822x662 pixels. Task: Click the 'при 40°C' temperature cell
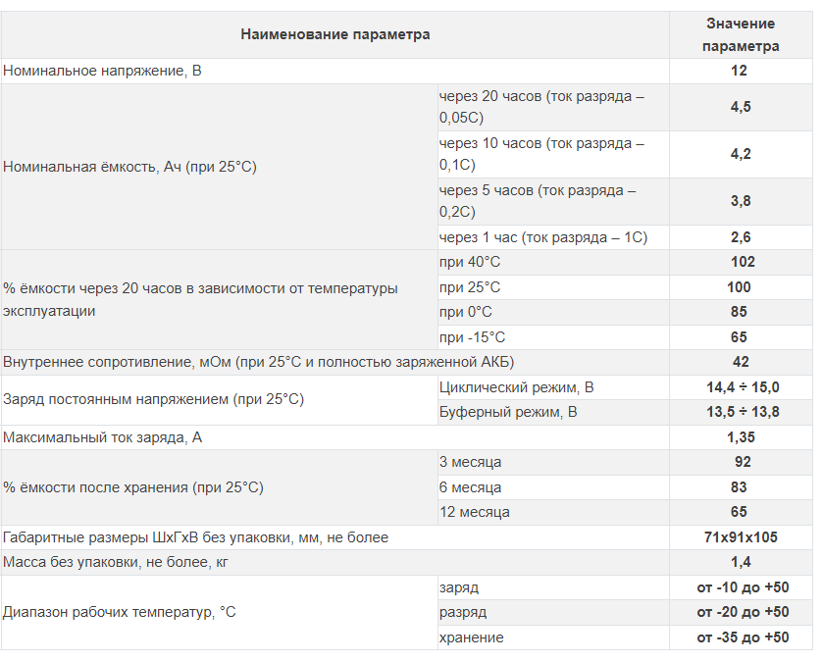tap(471, 262)
